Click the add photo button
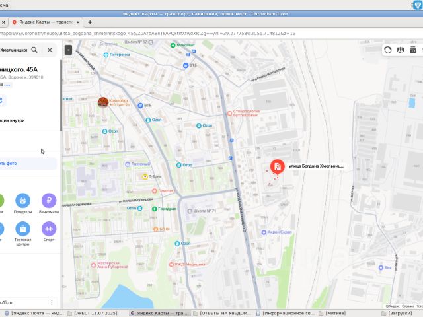 [27, 163]
